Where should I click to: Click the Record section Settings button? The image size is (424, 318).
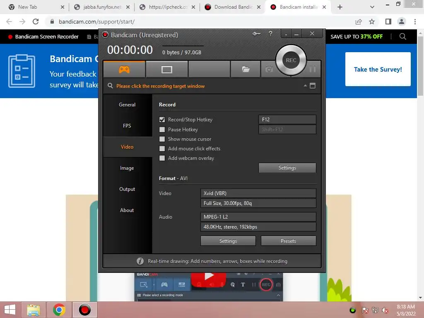point(287,168)
